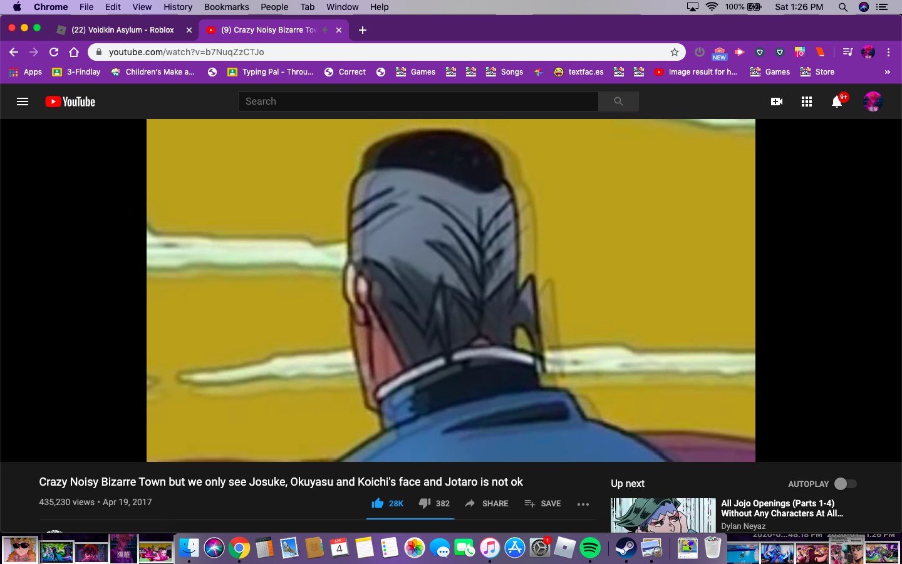This screenshot has width=902, height=564.
Task: Open System Preferences from the Dock
Action: pyautogui.click(x=540, y=548)
